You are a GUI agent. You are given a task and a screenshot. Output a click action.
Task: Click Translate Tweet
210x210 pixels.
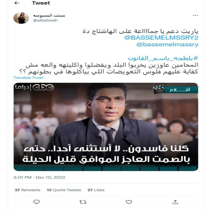pyautogui.click(x=28, y=78)
